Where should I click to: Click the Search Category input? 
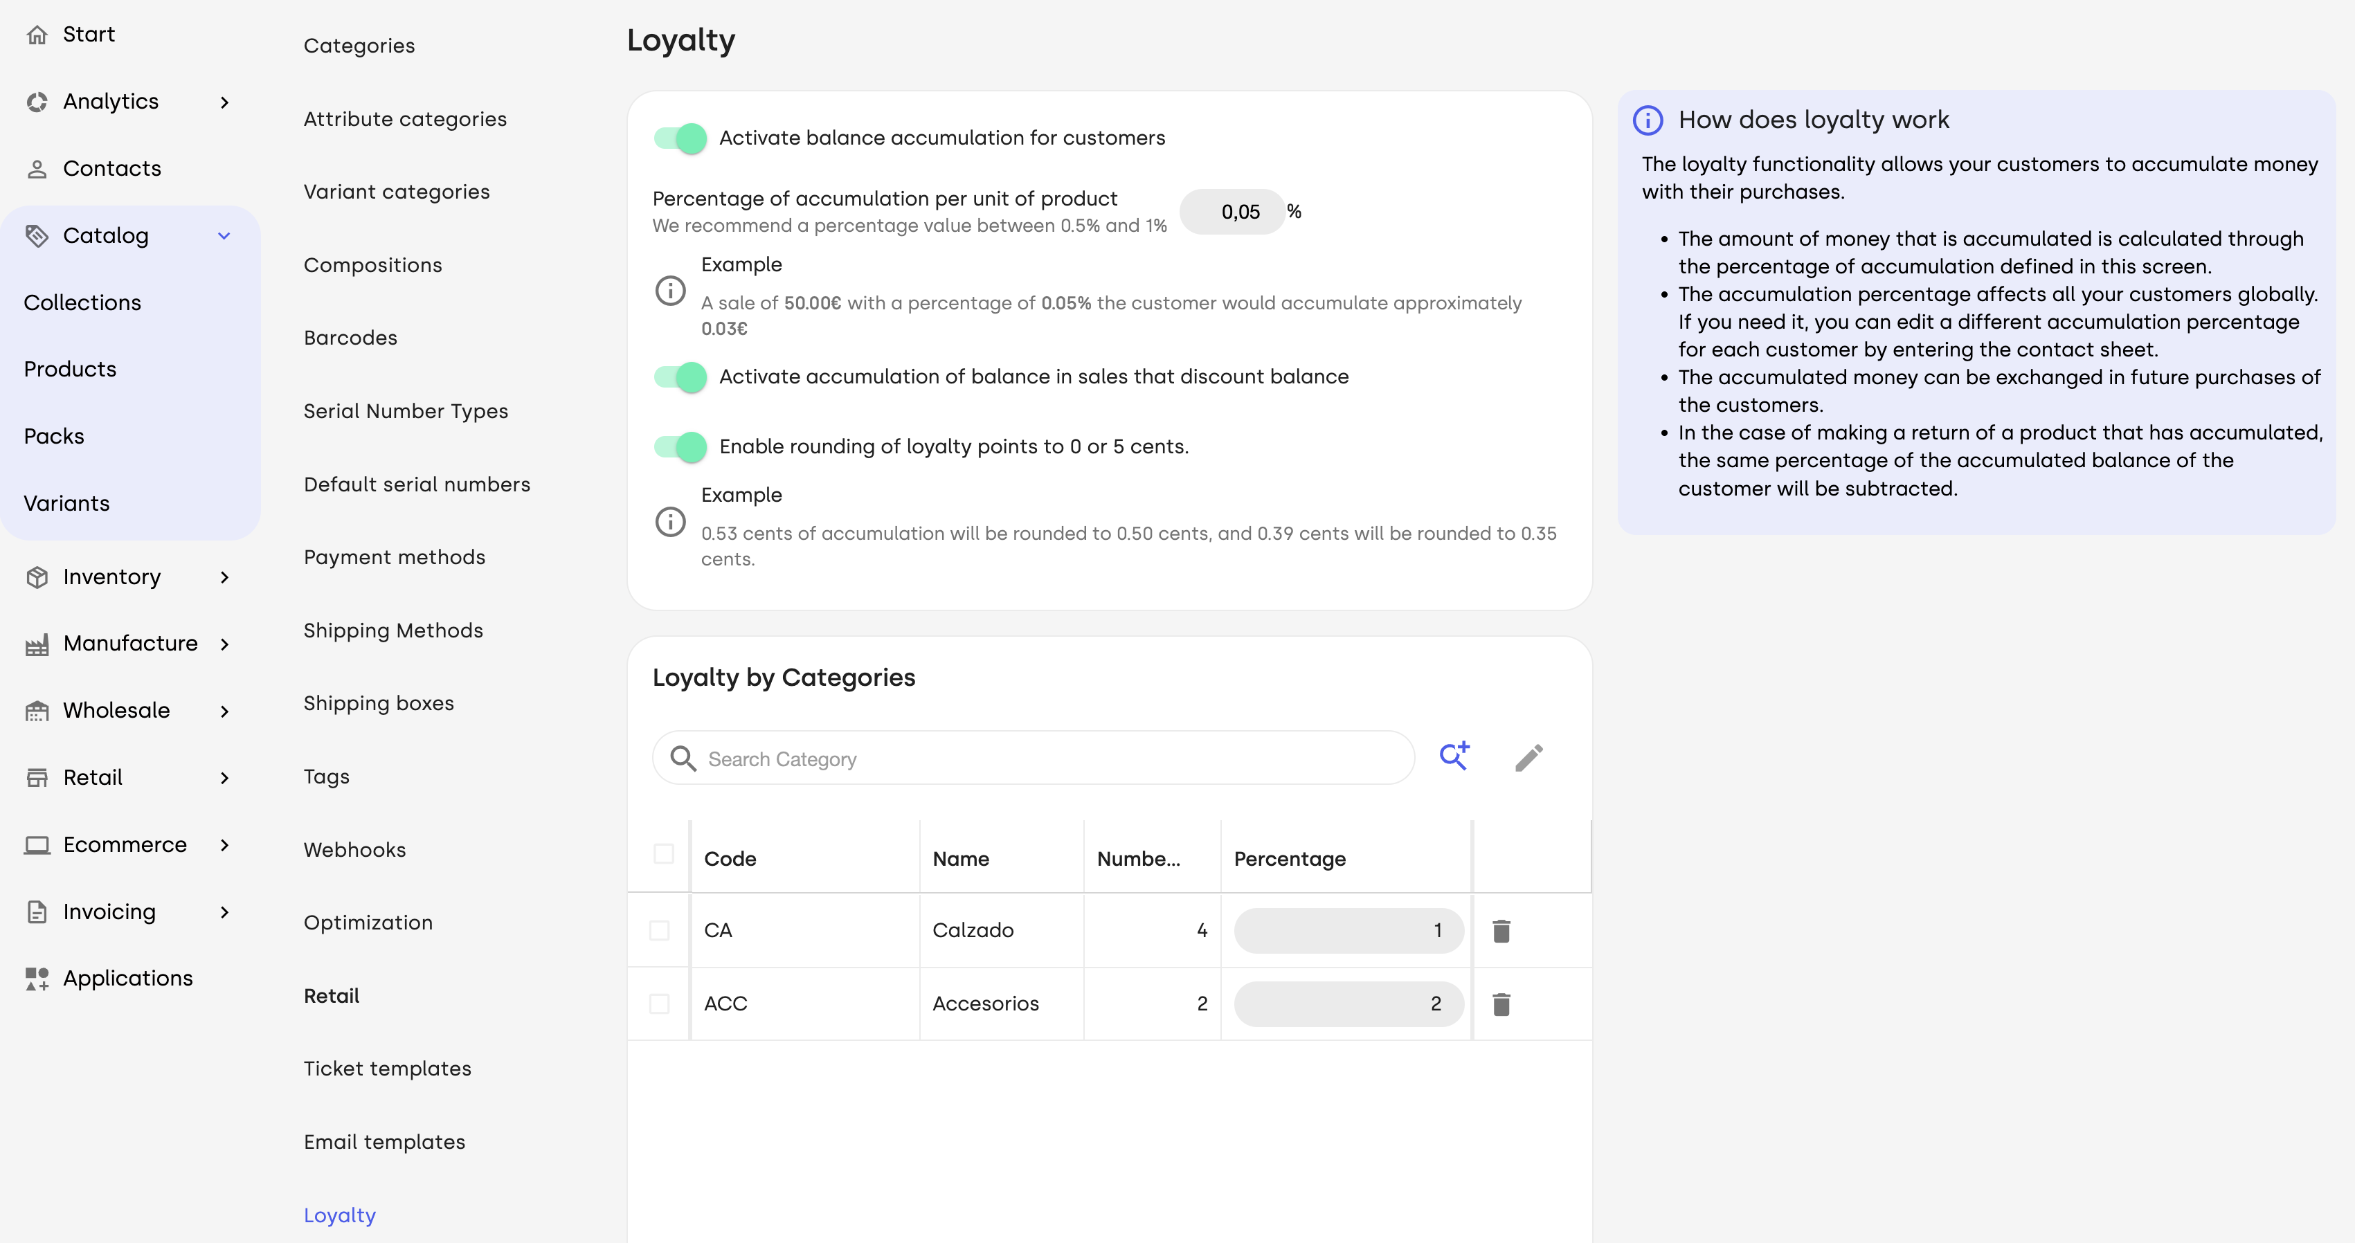click(x=1033, y=758)
